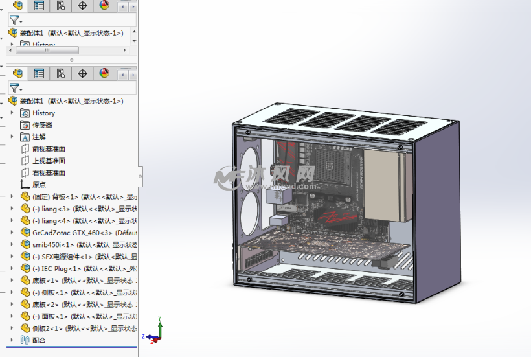The width and height of the screenshot is (531, 357).
Task: Expand the 配合 mates folder
Action: pyautogui.click(x=12, y=340)
